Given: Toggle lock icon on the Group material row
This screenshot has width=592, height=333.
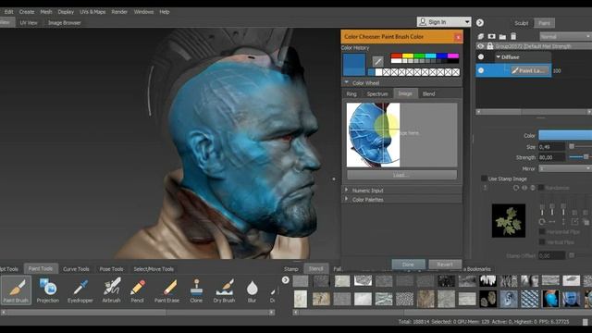Looking at the screenshot, I should coord(490,46).
